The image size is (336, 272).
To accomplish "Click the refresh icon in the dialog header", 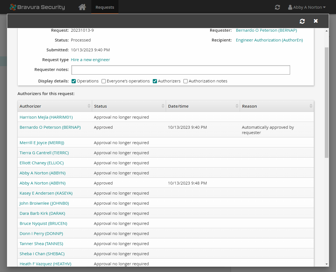I will pyautogui.click(x=302, y=21).
